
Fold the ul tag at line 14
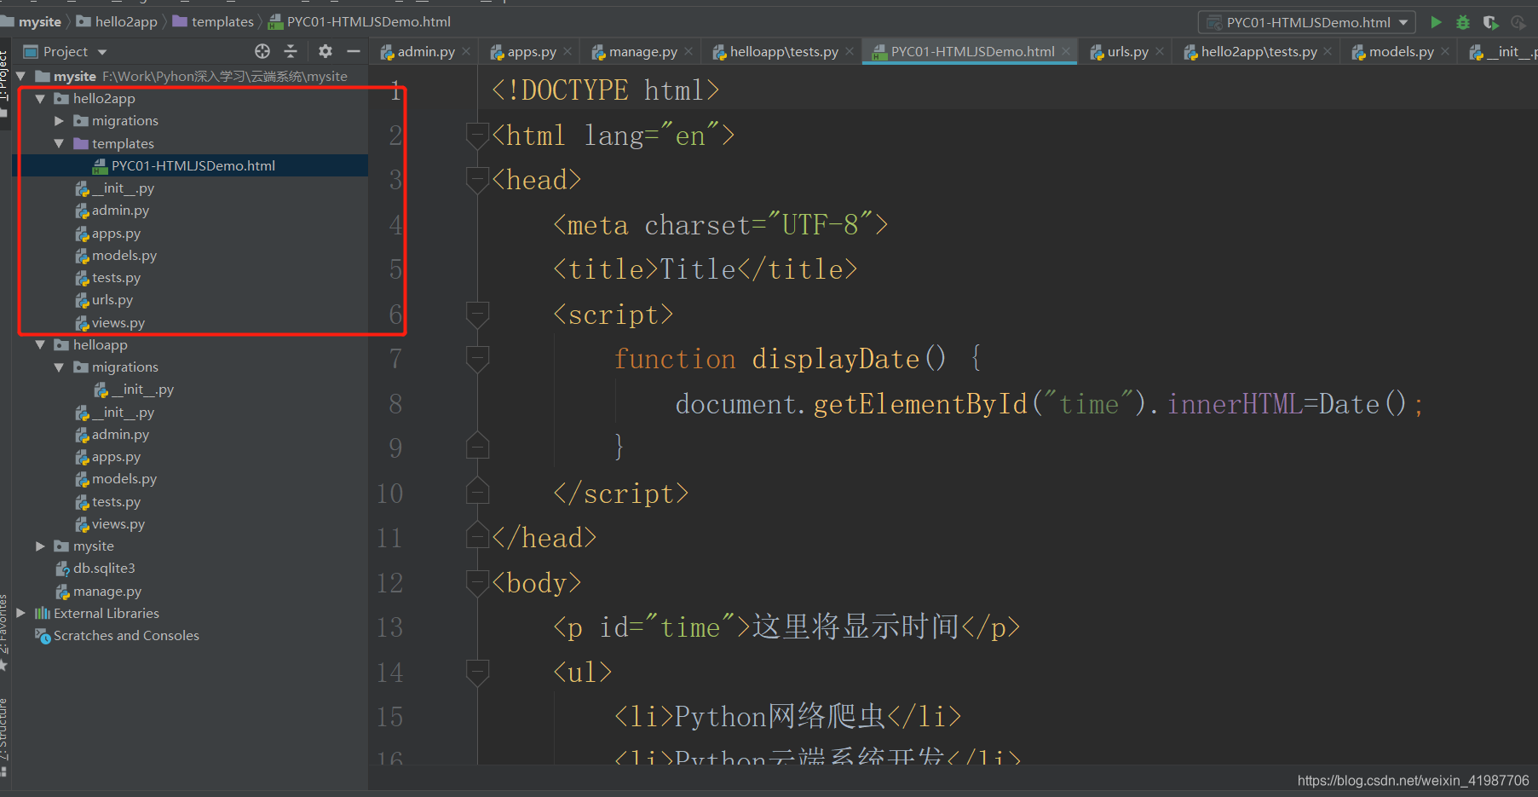click(477, 673)
